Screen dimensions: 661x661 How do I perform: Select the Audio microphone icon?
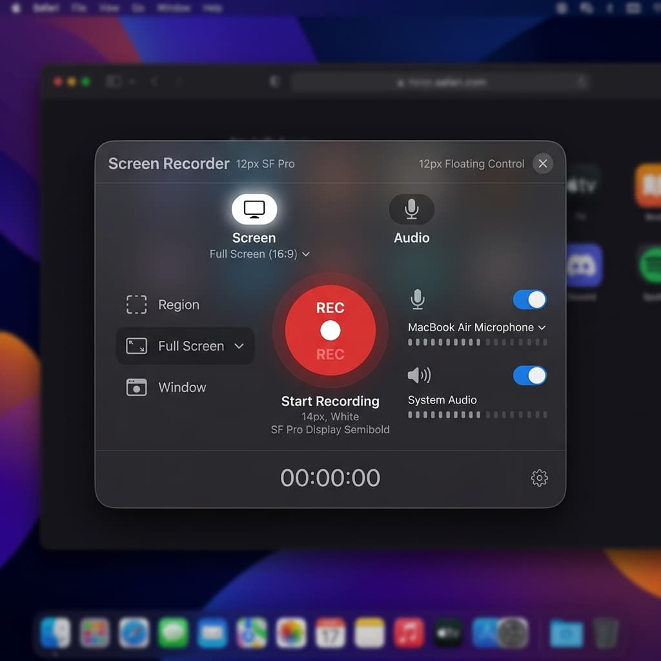coord(411,209)
